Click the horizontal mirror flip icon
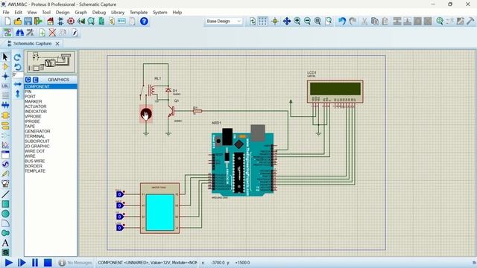The width and height of the screenshot is (477, 268). pos(17,84)
